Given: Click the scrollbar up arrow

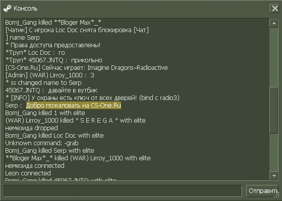Looking at the screenshot, I should [x=274, y=23].
